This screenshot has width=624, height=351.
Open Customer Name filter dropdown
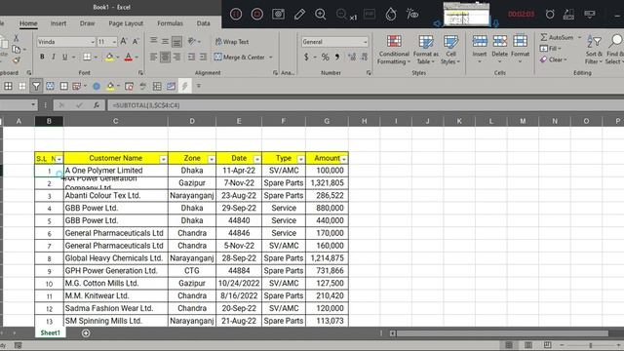pos(163,159)
